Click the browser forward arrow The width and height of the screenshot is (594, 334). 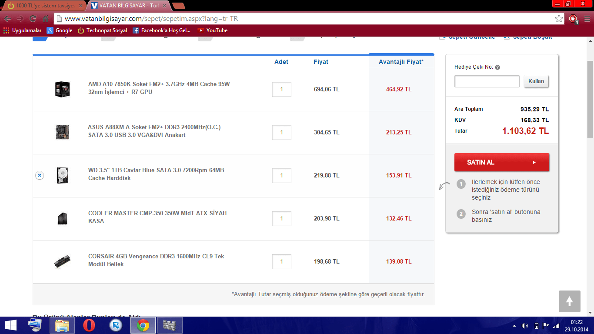tap(20, 19)
